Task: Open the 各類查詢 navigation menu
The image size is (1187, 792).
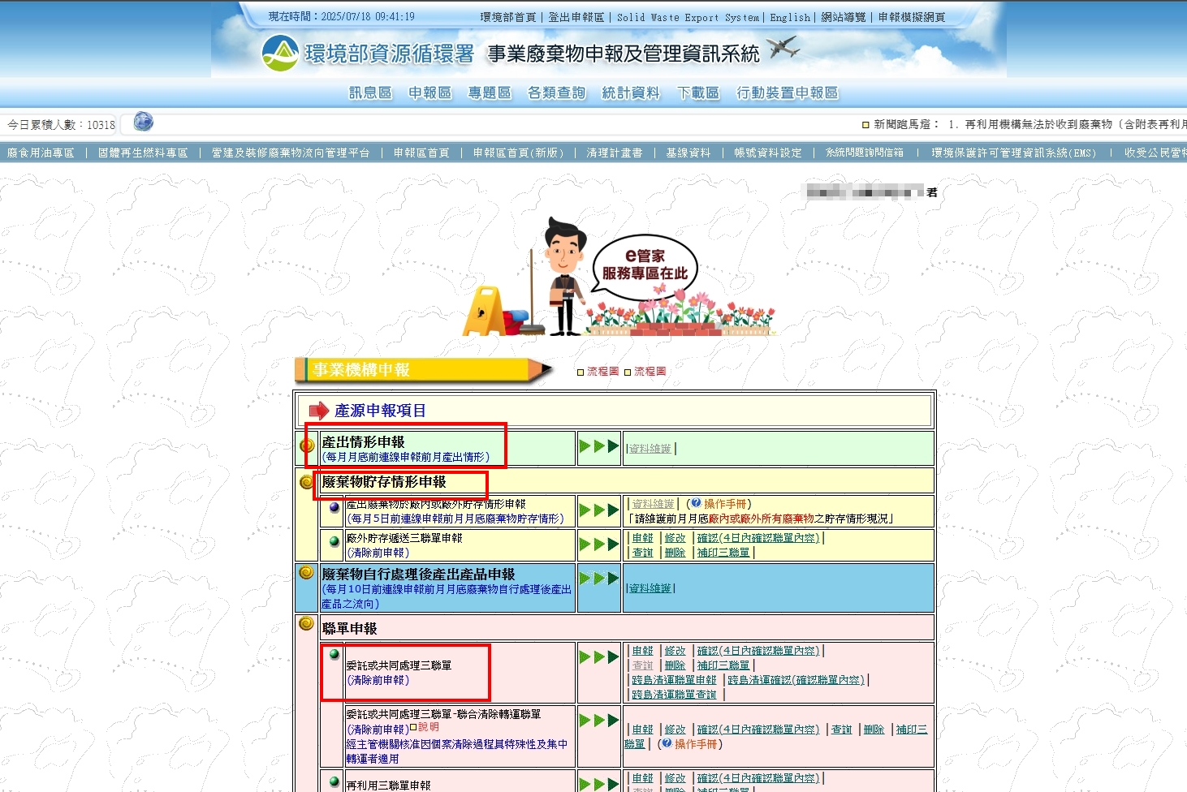Action: [556, 93]
